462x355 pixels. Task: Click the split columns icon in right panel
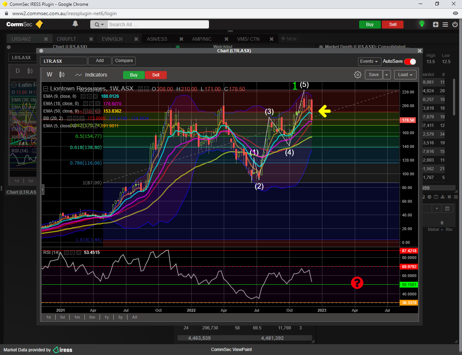(436, 197)
